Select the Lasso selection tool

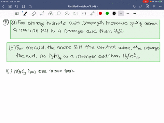pyautogui.click(x=59, y=14)
